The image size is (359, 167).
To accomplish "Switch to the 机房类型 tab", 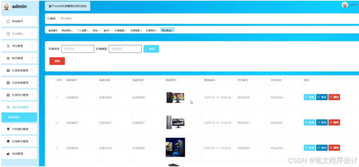I will click(x=119, y=30).
